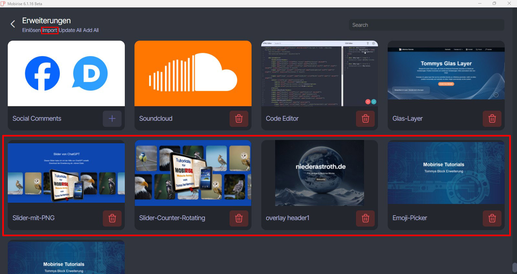Click Add All extensions
Viewport: 517px width, 274px height.
pos(91,30)
